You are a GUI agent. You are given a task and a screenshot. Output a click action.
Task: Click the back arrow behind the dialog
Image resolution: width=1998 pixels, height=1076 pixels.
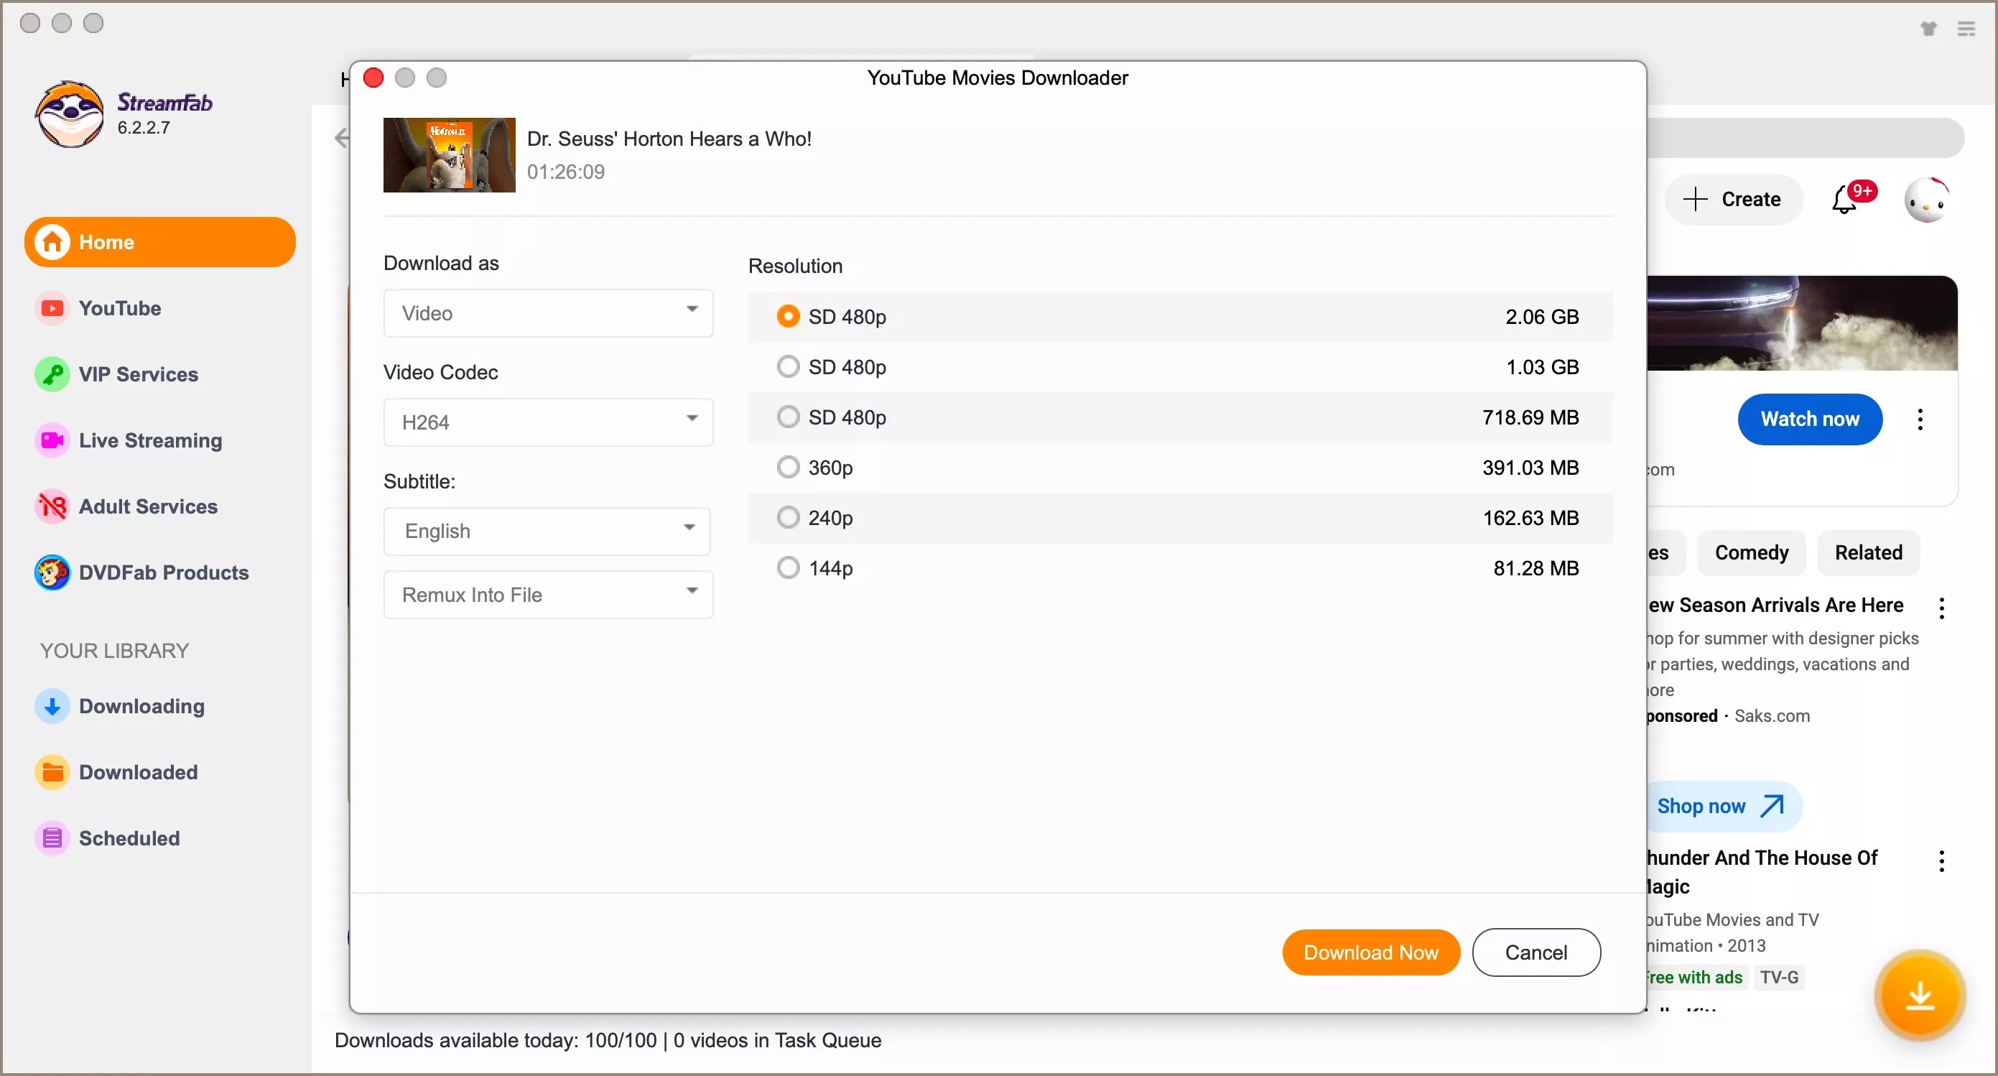coord(341,138)
